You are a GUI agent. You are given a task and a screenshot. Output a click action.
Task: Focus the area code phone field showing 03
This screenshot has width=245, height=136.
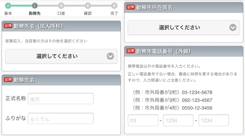coord(143,120)
